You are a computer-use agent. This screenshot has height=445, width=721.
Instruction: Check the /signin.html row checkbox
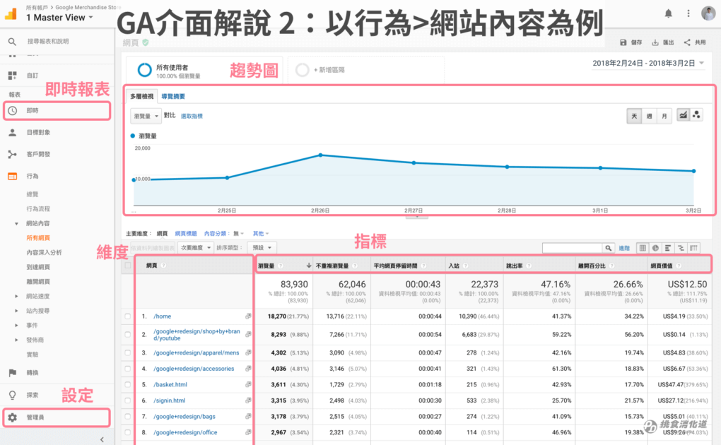(x=128, y=400)
